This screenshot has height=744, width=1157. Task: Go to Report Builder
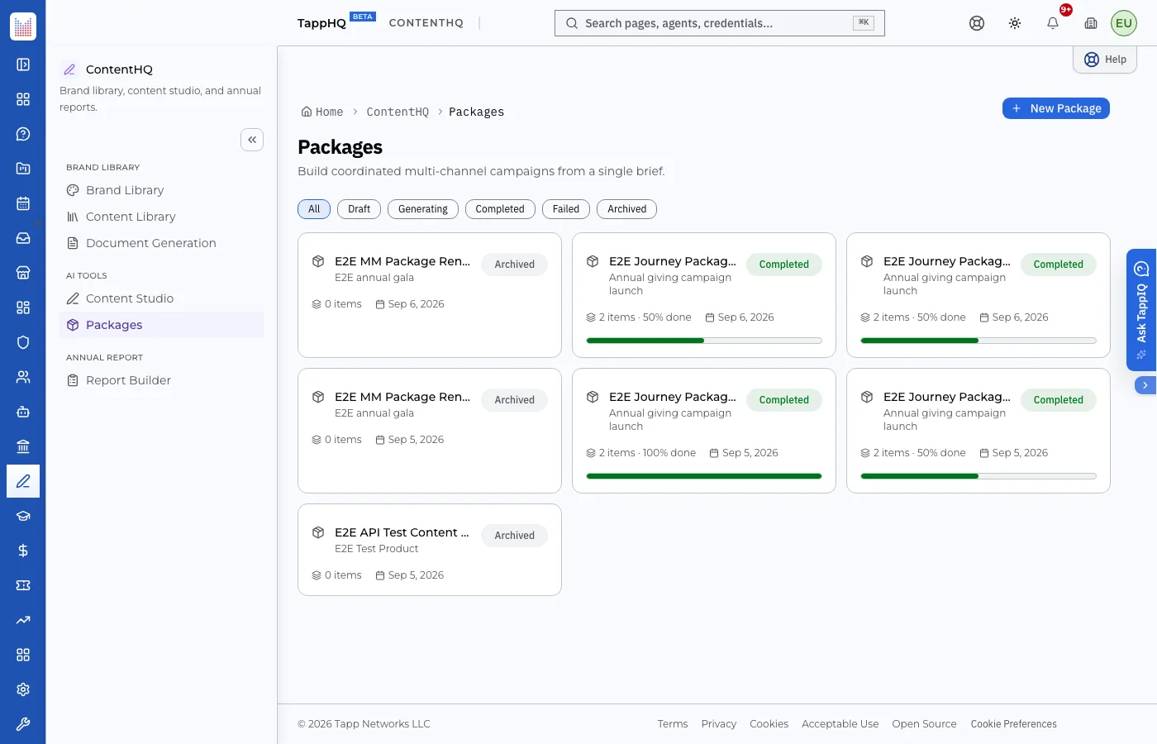[x=162, y=380]
